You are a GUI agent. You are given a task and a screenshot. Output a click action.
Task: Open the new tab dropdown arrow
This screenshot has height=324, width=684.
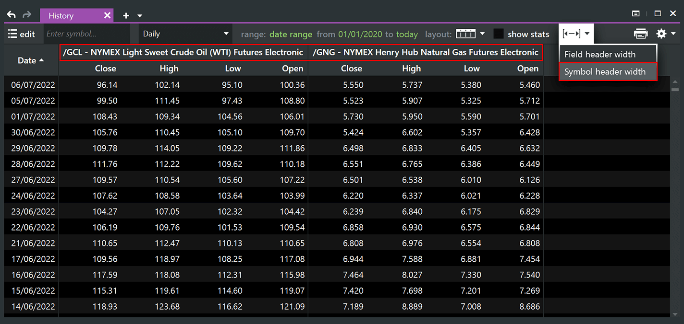(140, 16)
